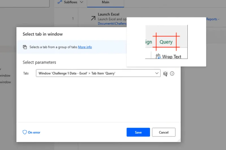The height and width of the screenshot is (150, 226).
Task: Open the More info link
Action: [x=85, y=47]
